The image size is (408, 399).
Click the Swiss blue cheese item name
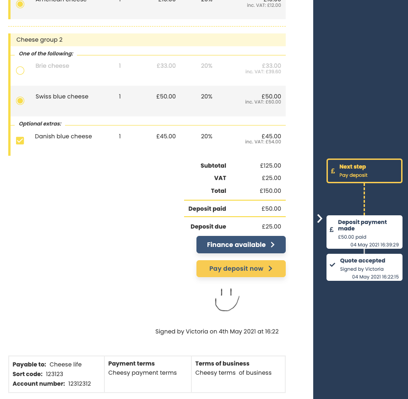[x=62, y=97]
